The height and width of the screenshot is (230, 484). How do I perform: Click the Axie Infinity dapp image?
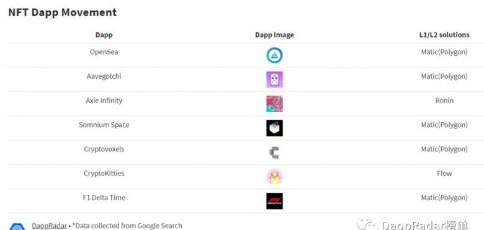click(x=274, y=104)
